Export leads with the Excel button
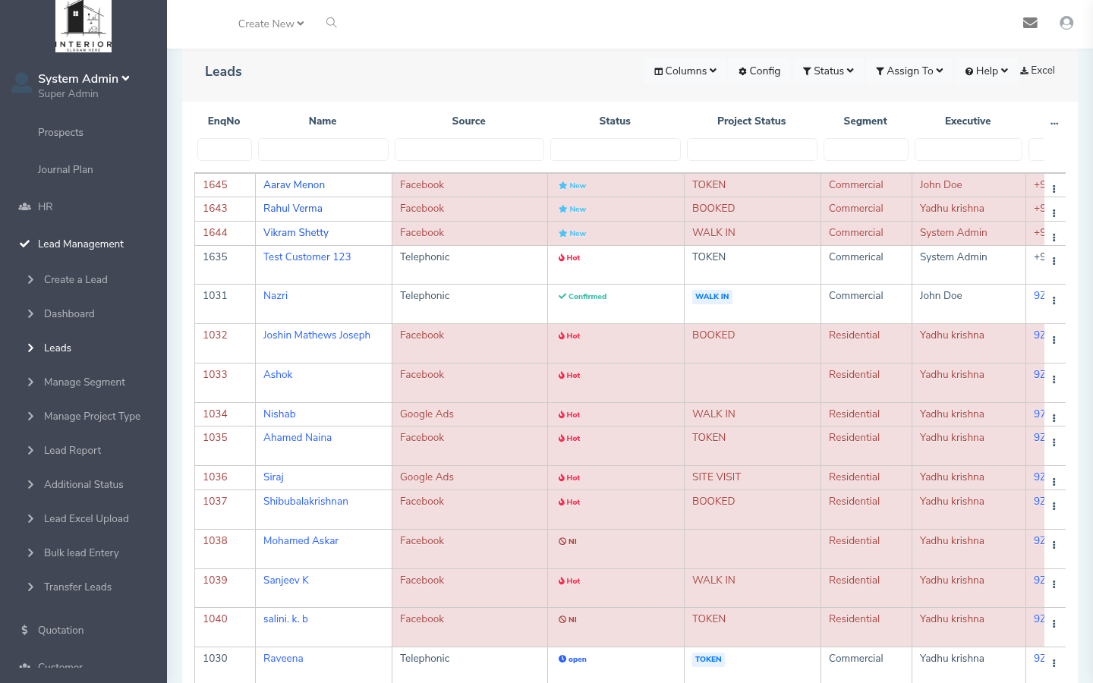This screenshot has width=1093, height=683. click(1038, 70)
